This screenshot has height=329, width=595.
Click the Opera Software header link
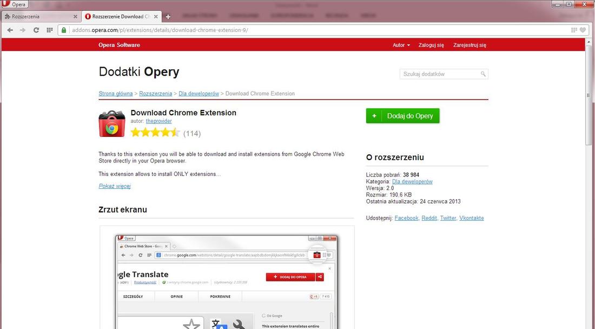point(119,45)
